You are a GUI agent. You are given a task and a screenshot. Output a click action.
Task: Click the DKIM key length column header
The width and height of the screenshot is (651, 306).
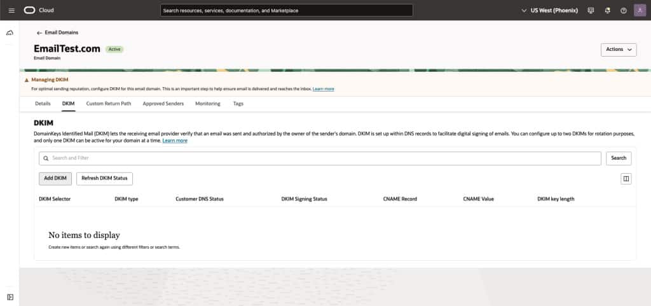(x=556, y=199)
